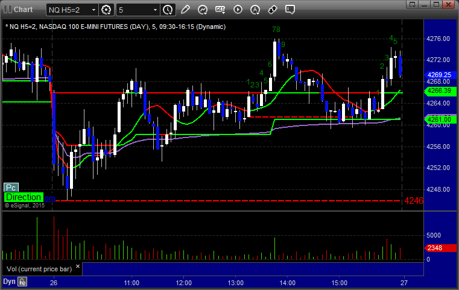Expand the interval '5' dropdown arrow
Image resolution: width=459 pixels, height=290 pixels.
click(x=156, y=10)
